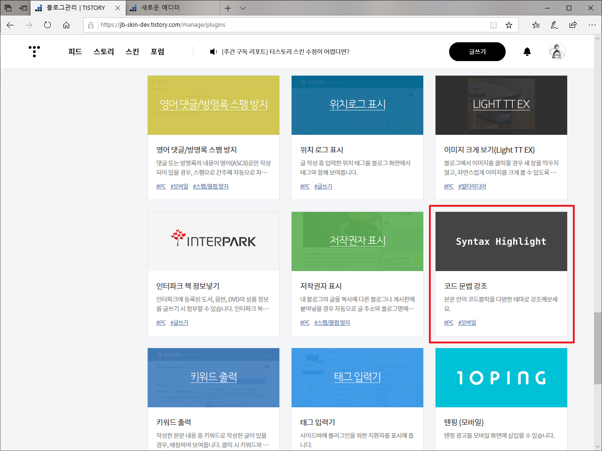
Task: Click the 영어 댓글/방명록 스팸 방지 title
Action: (197, 150)
